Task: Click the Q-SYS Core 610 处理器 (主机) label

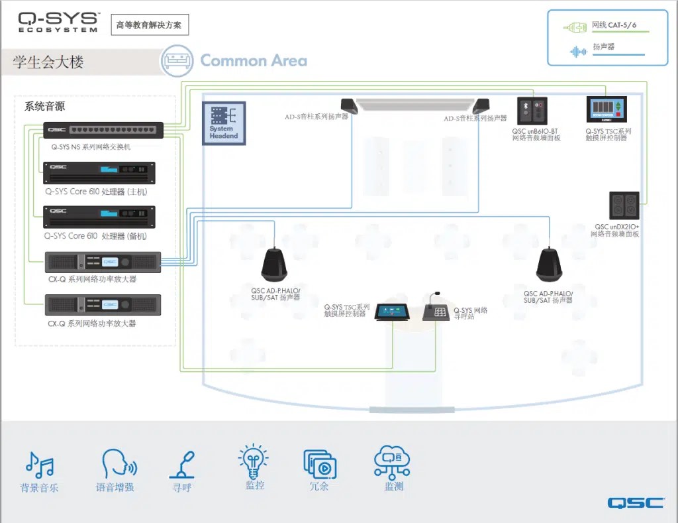Action: [96, 192]
